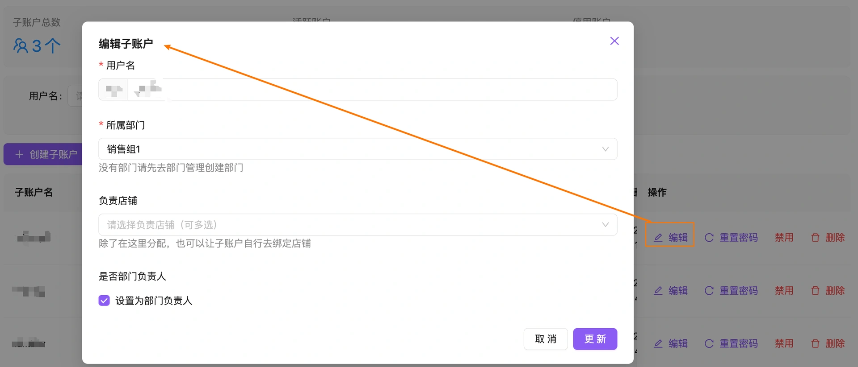Click hint text 除了在这里分配，也可以让子账户自行去绑定店铺
The width and height of the screenshot is (858, 367).
[205, 243]
